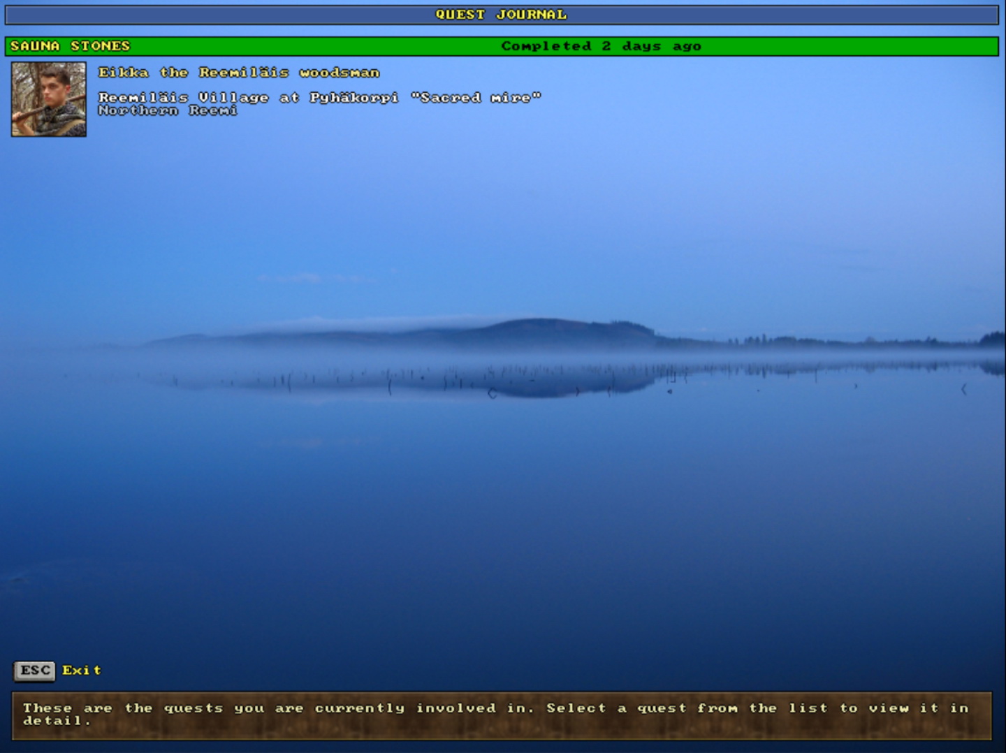Click the word 'Completed' in the quest bar
1006x753 pixels.
tap(546, 46)
